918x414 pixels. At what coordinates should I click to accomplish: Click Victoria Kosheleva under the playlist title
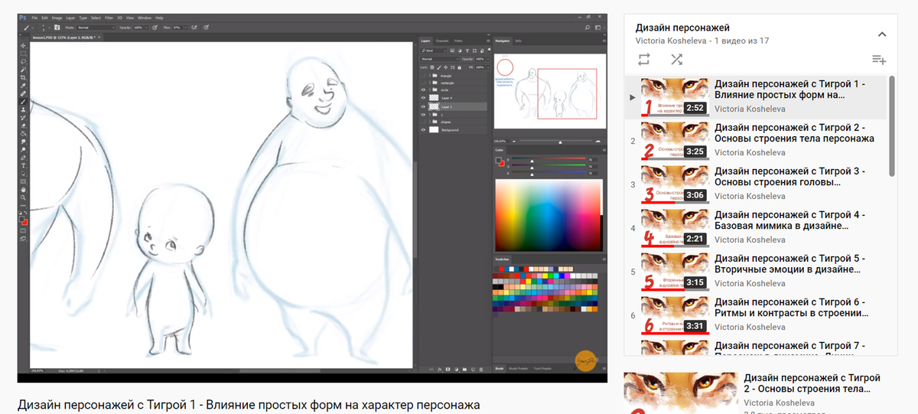click(x=671, y=41)
